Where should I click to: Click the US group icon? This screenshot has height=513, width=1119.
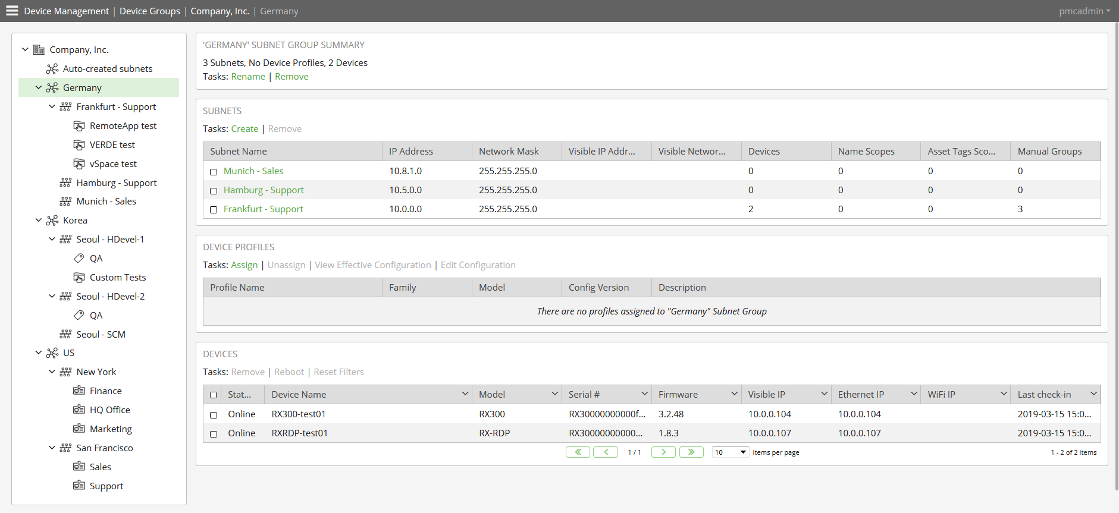[52, 353]
